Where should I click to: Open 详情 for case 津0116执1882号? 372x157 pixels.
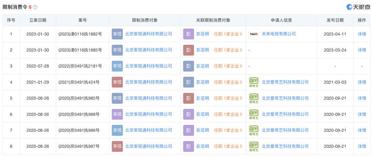pos(362,34)
